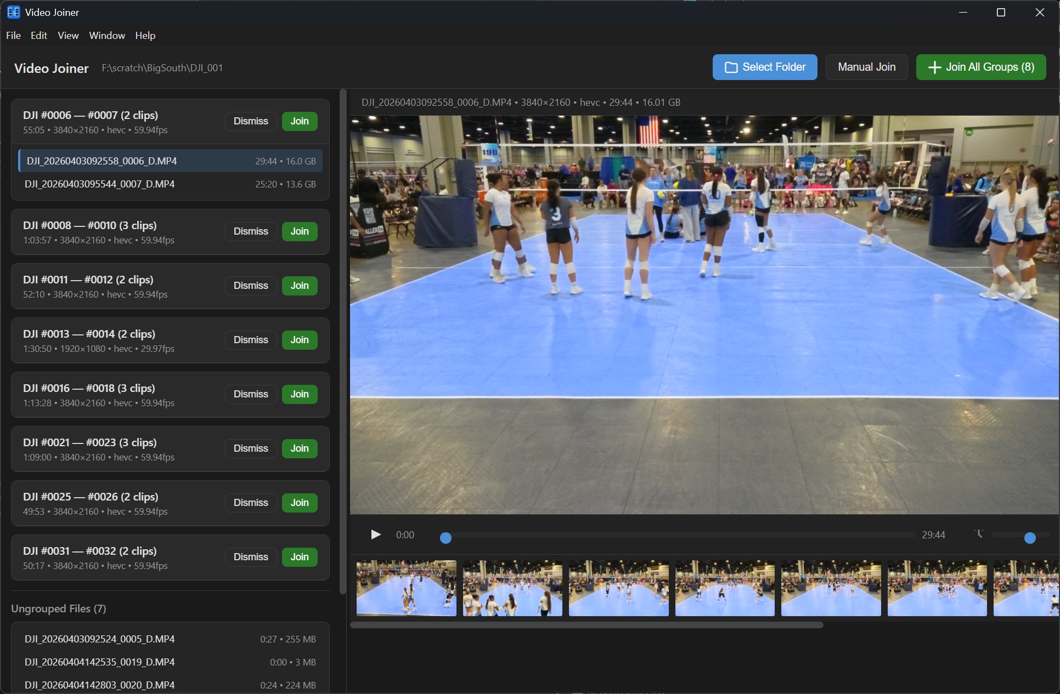This screenshot has height=694, width=1060.
Task: Select DJI_20260403095544_0007_D.MP4 in the first group
Action: tap(99, 184)
